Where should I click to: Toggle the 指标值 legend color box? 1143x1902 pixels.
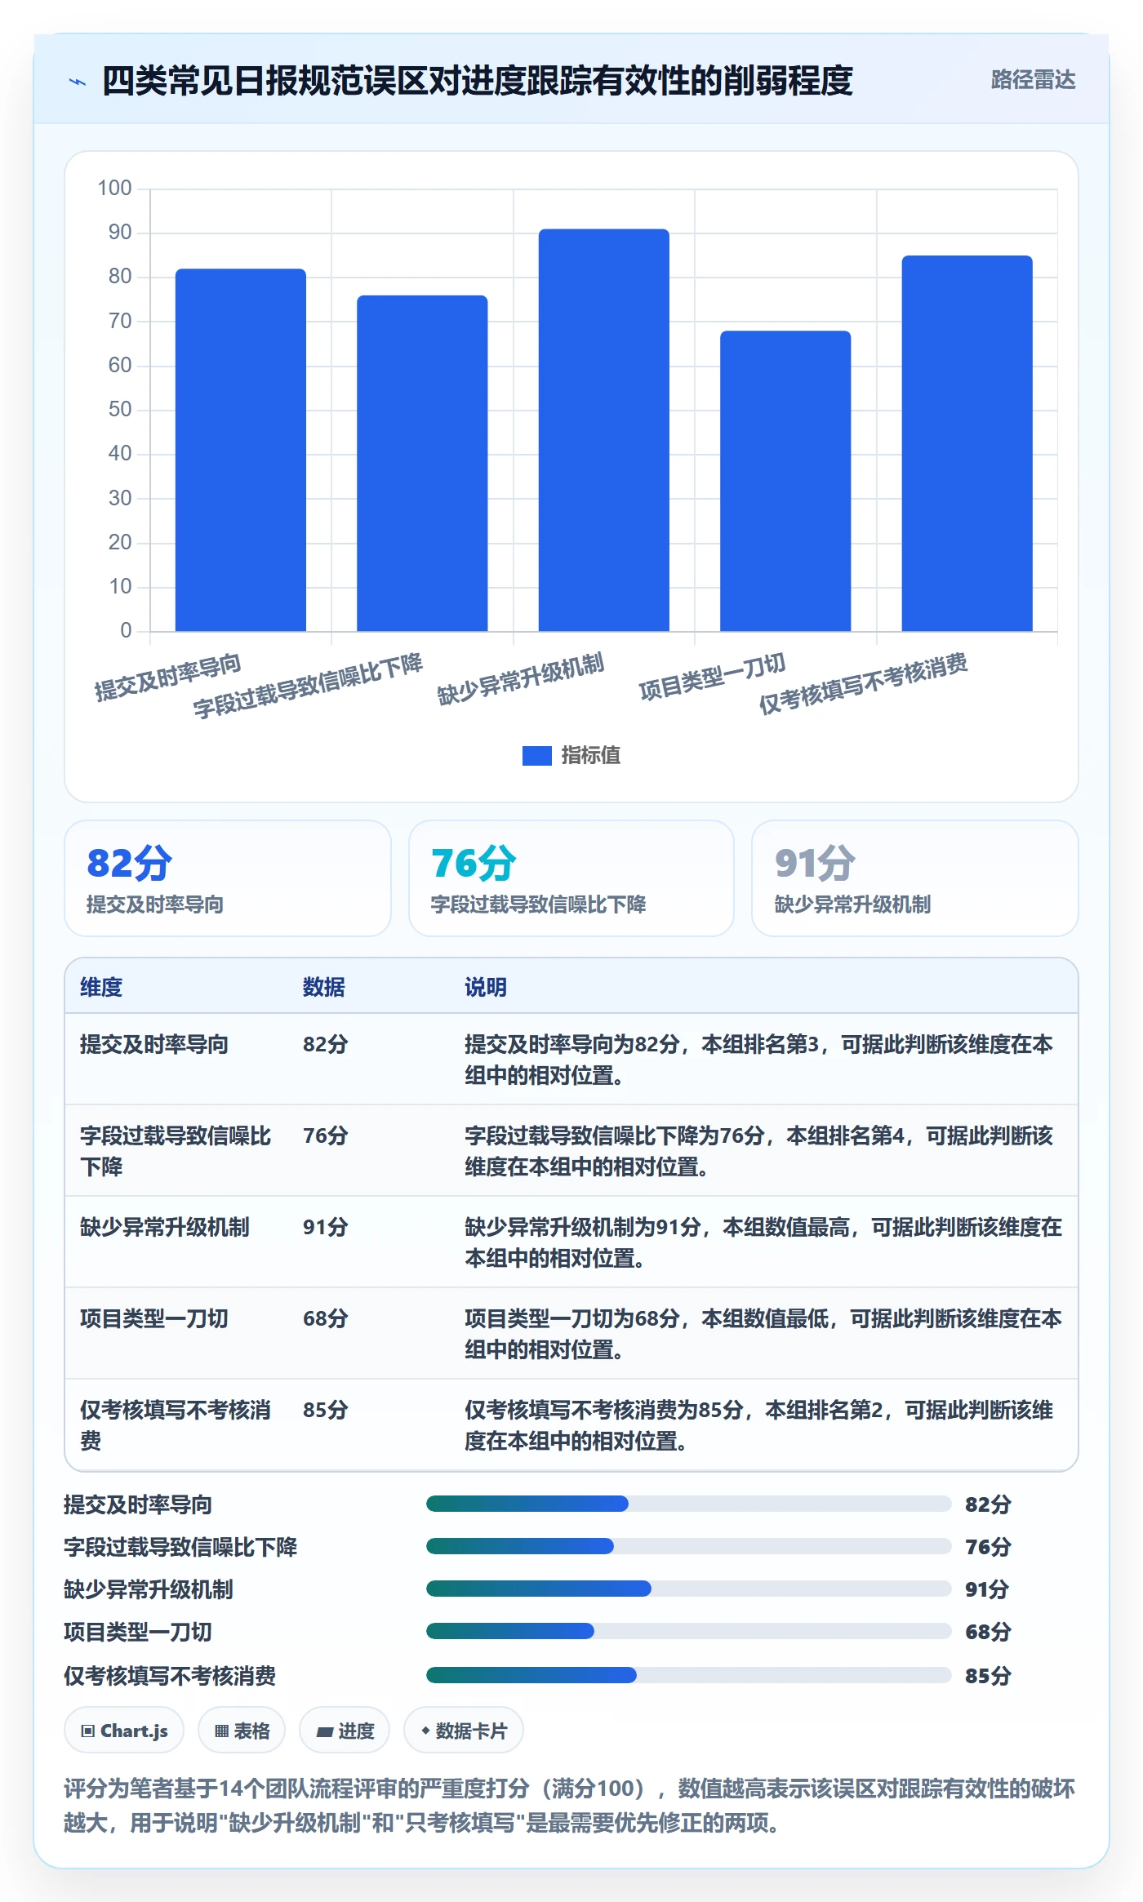[x=537, y=756]
